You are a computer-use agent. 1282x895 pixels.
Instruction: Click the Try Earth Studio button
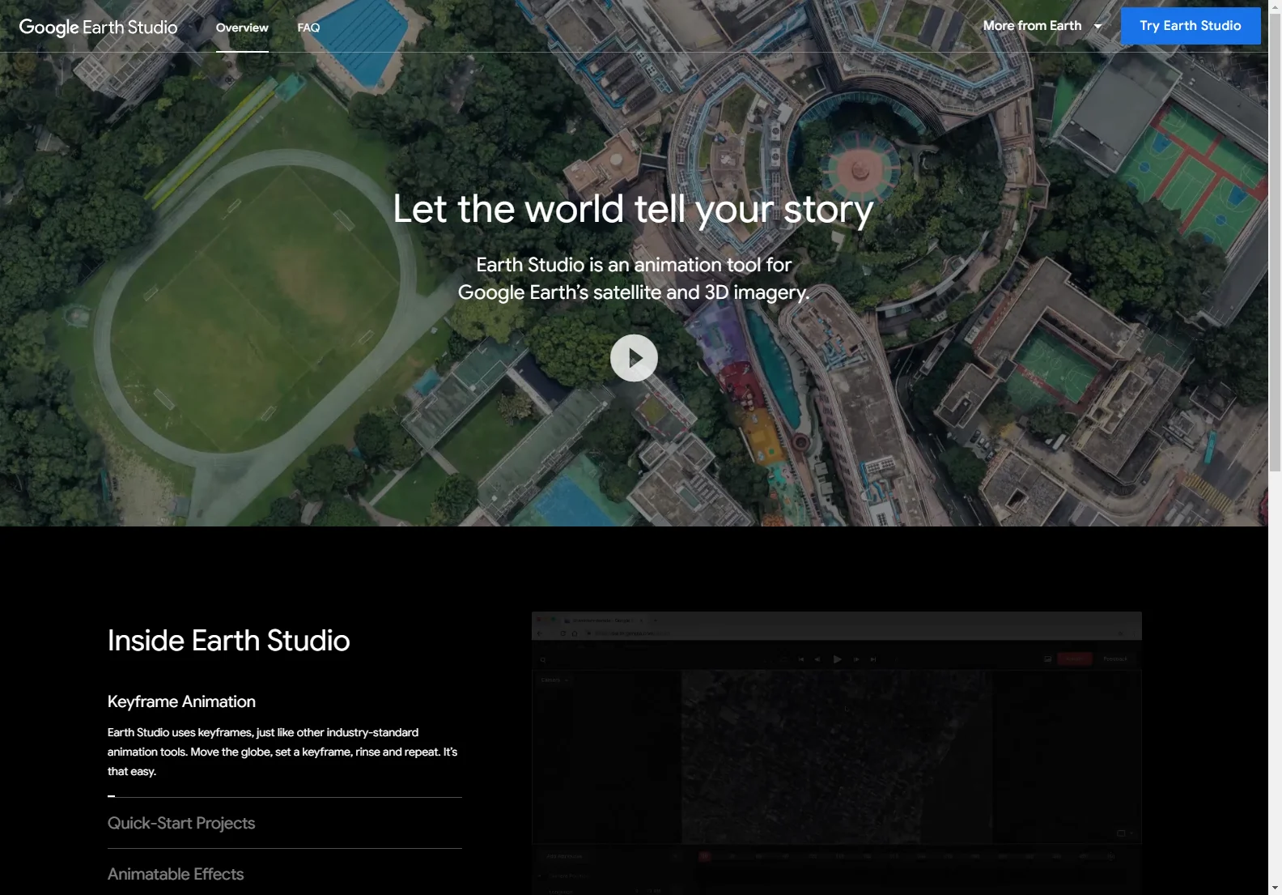coord(1191,26)
